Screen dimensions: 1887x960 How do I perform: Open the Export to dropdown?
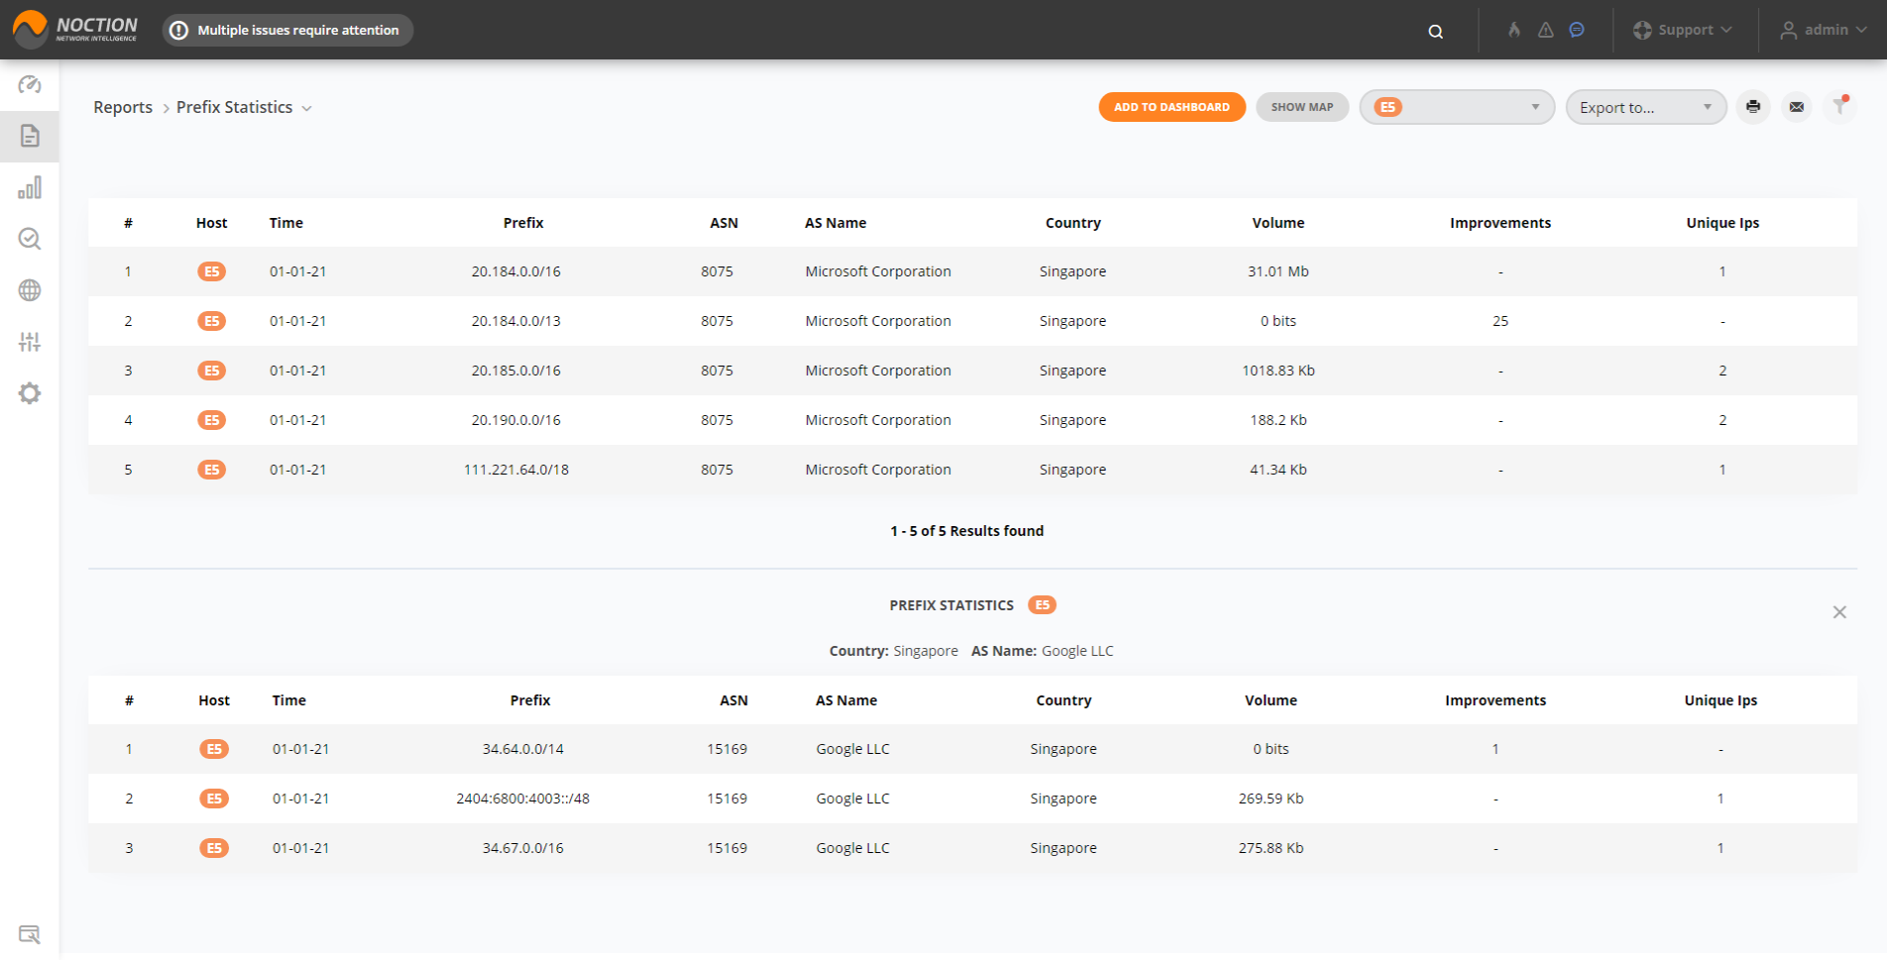click(1646, 107)
